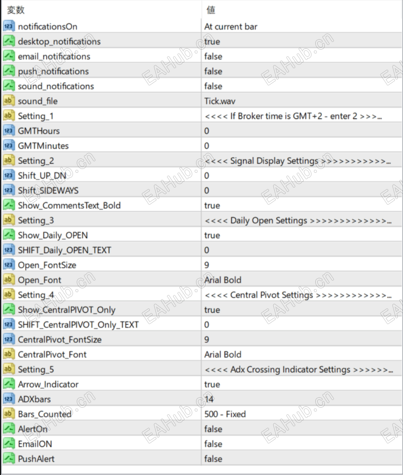403x475 pixels.
Task: Click the integer icon beside ADXbars
Action: [9, 399]
